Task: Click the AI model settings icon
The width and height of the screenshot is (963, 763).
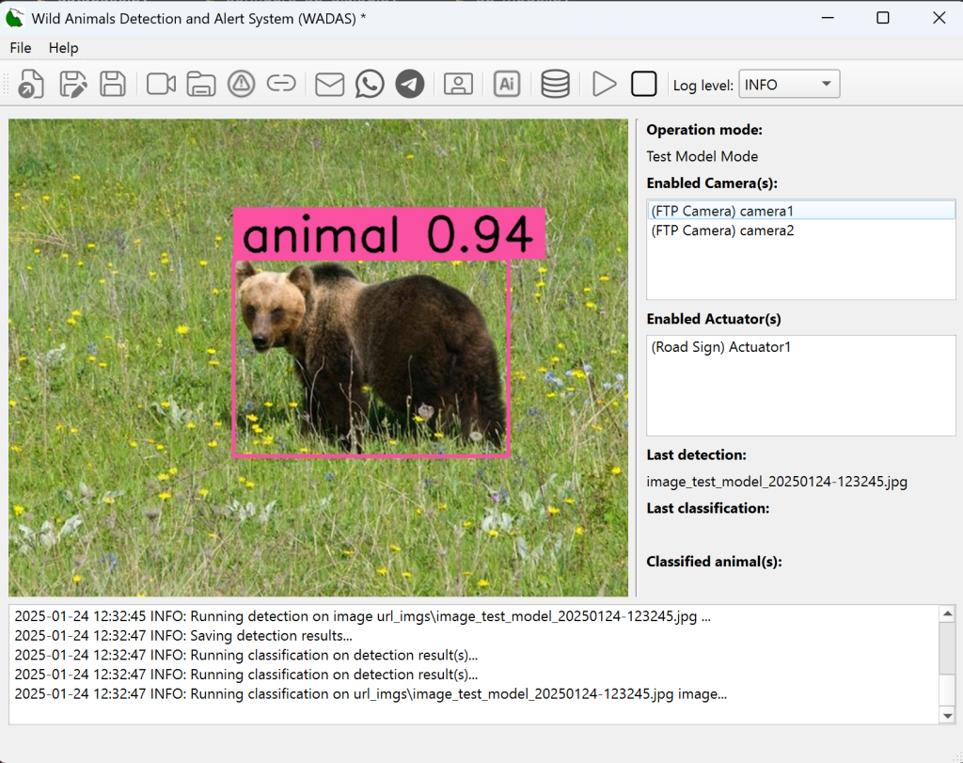Action: coord(507,85)
